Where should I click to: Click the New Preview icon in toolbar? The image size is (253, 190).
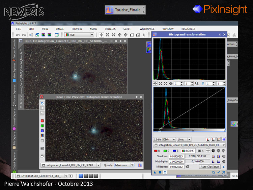pos(57,35)
